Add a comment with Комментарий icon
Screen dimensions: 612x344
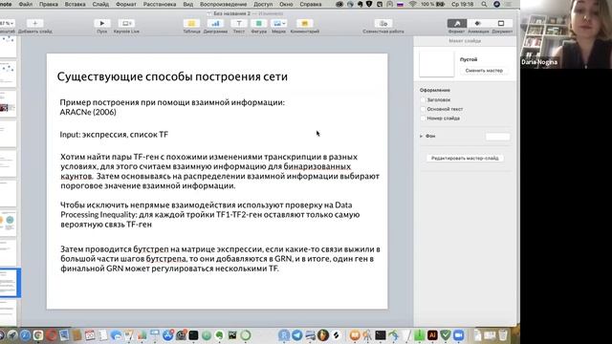pos(305,23)
